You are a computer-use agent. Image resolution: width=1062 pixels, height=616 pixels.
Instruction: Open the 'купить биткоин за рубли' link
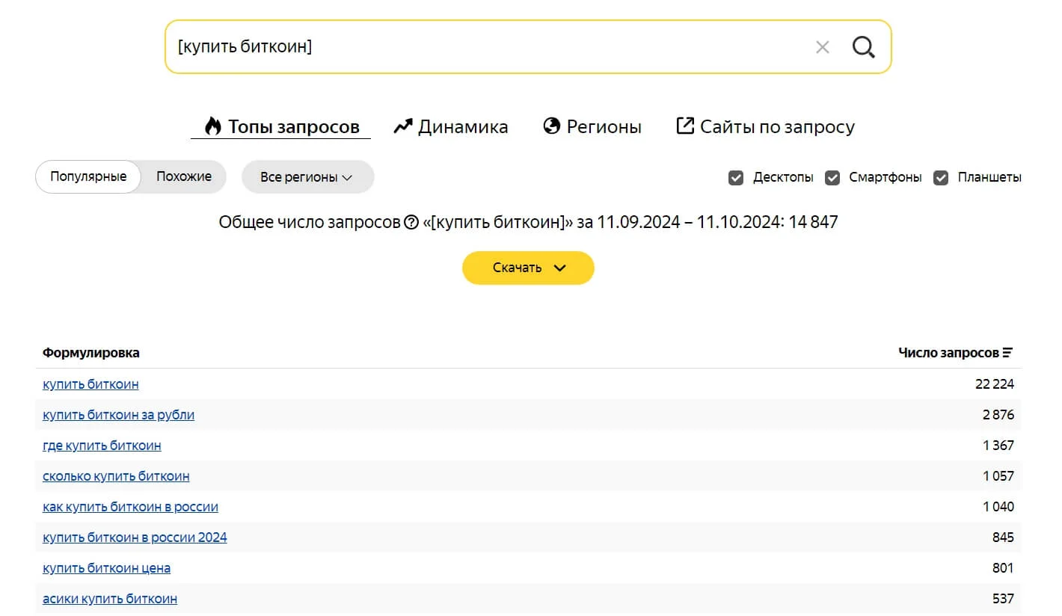[x=118, y=415]
